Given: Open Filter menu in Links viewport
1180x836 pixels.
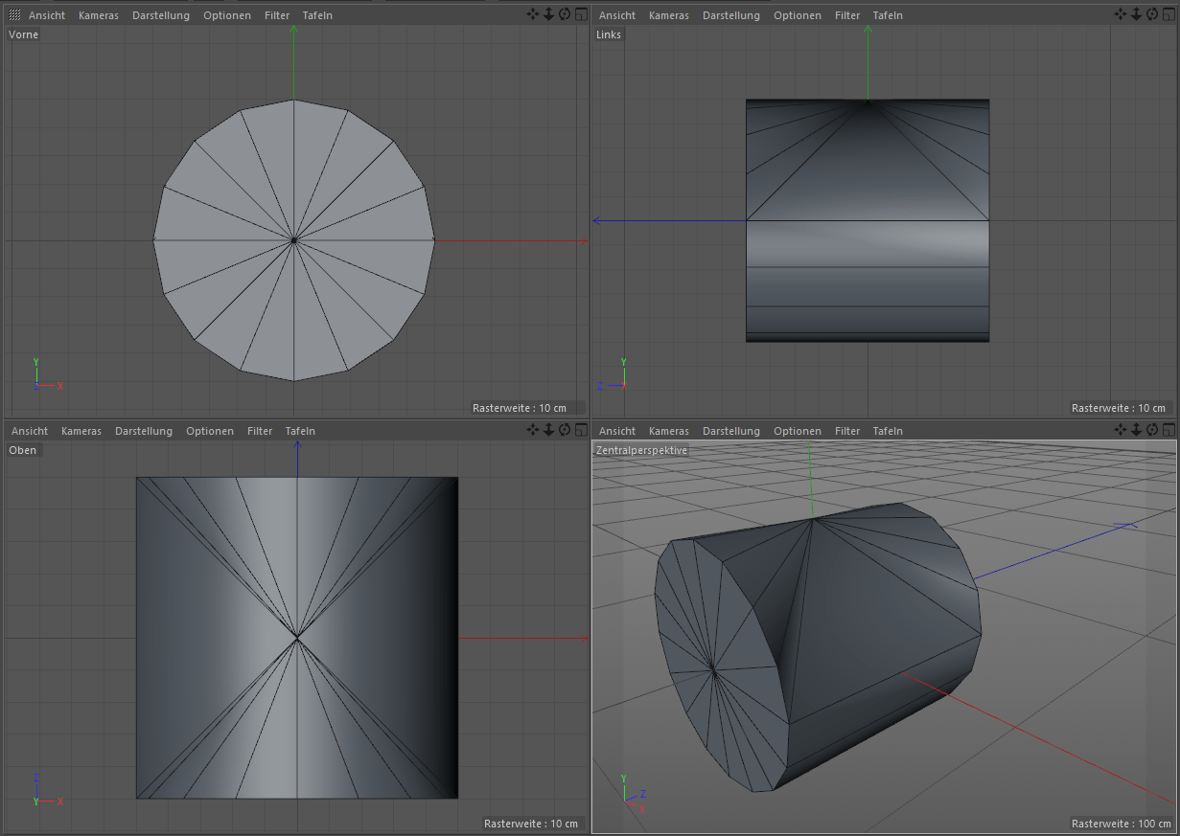Looking at the screenshot, I should coord(847,15).
